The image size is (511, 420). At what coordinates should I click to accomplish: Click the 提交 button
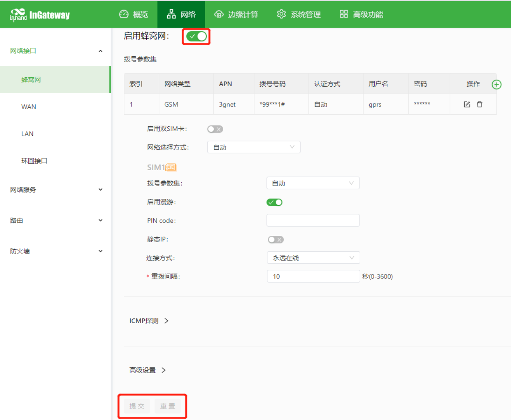click(137, 406)
